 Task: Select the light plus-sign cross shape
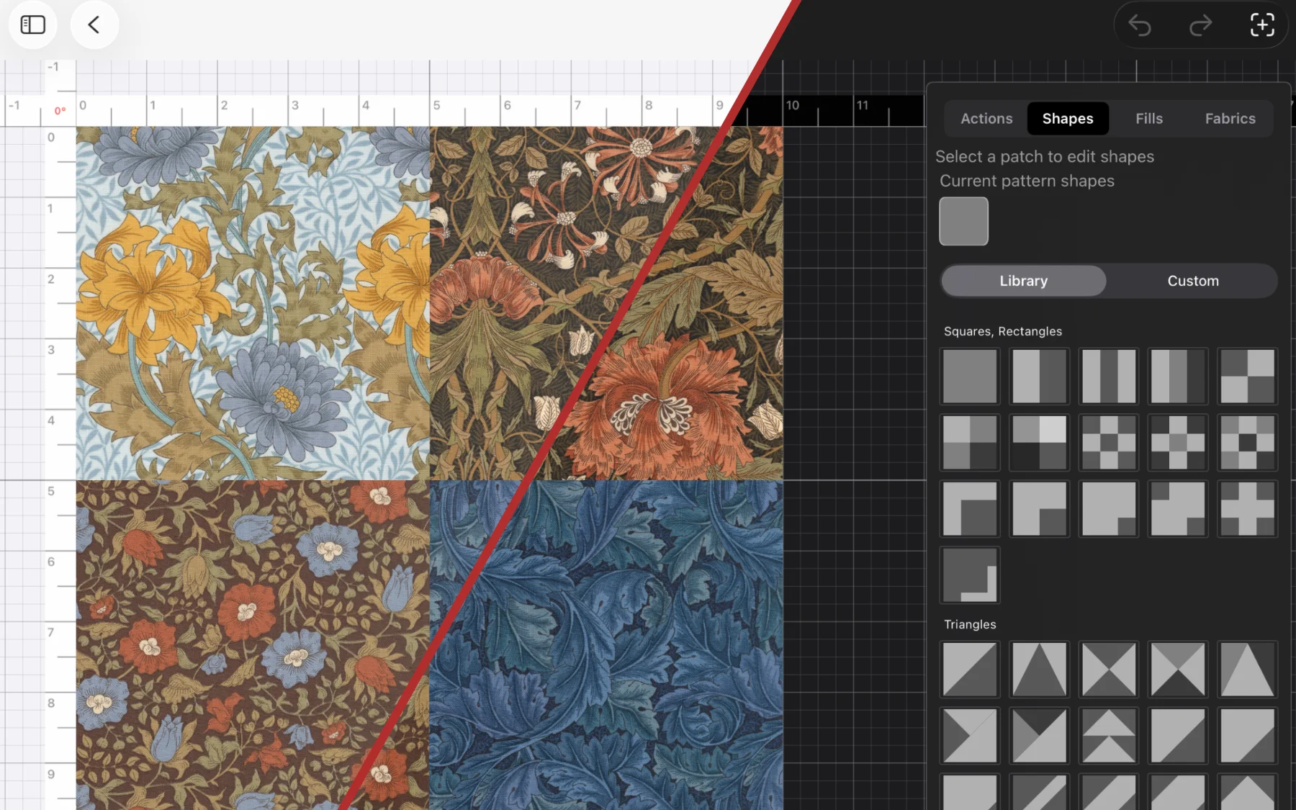pyautogui.click(x=1248, y=508)
